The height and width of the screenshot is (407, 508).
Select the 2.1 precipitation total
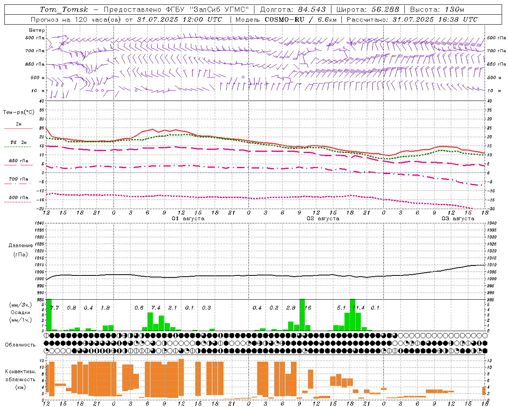click(173, 308)
